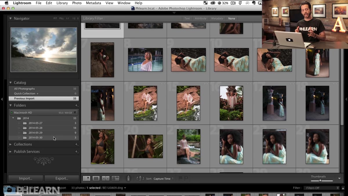Open Compare view (XY icon)

(x=106, y=178)
